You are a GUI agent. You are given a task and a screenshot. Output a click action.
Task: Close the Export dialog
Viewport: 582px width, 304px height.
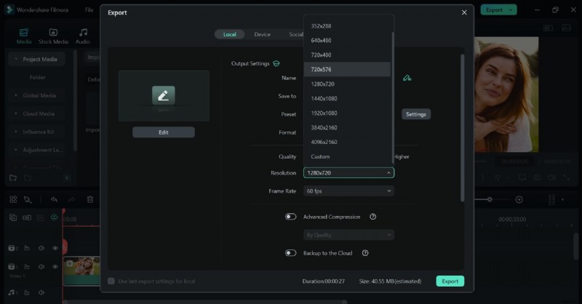[x=464, y=12]
